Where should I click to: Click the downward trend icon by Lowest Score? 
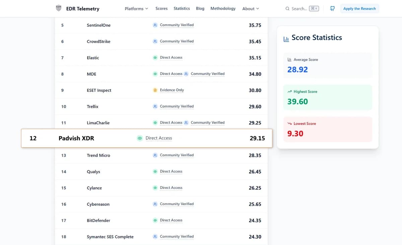[x=289, y=124]
